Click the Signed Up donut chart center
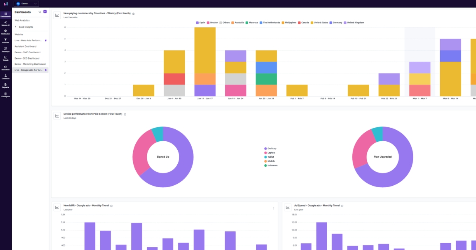 [163, 157]
